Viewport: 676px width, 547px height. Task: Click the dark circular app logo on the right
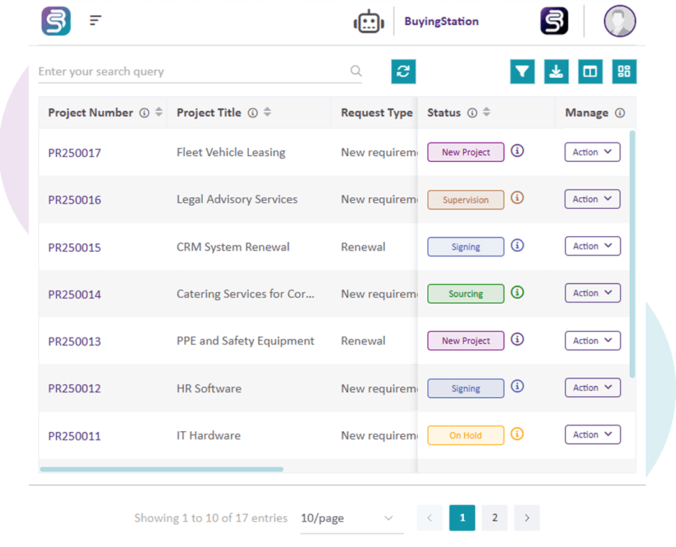click(x=554, y=20)
